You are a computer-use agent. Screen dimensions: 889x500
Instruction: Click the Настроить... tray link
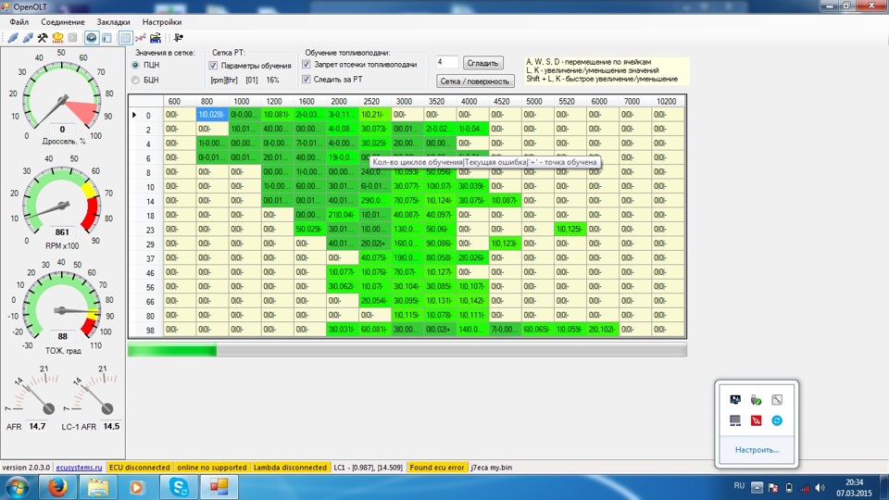coord(757,450)
